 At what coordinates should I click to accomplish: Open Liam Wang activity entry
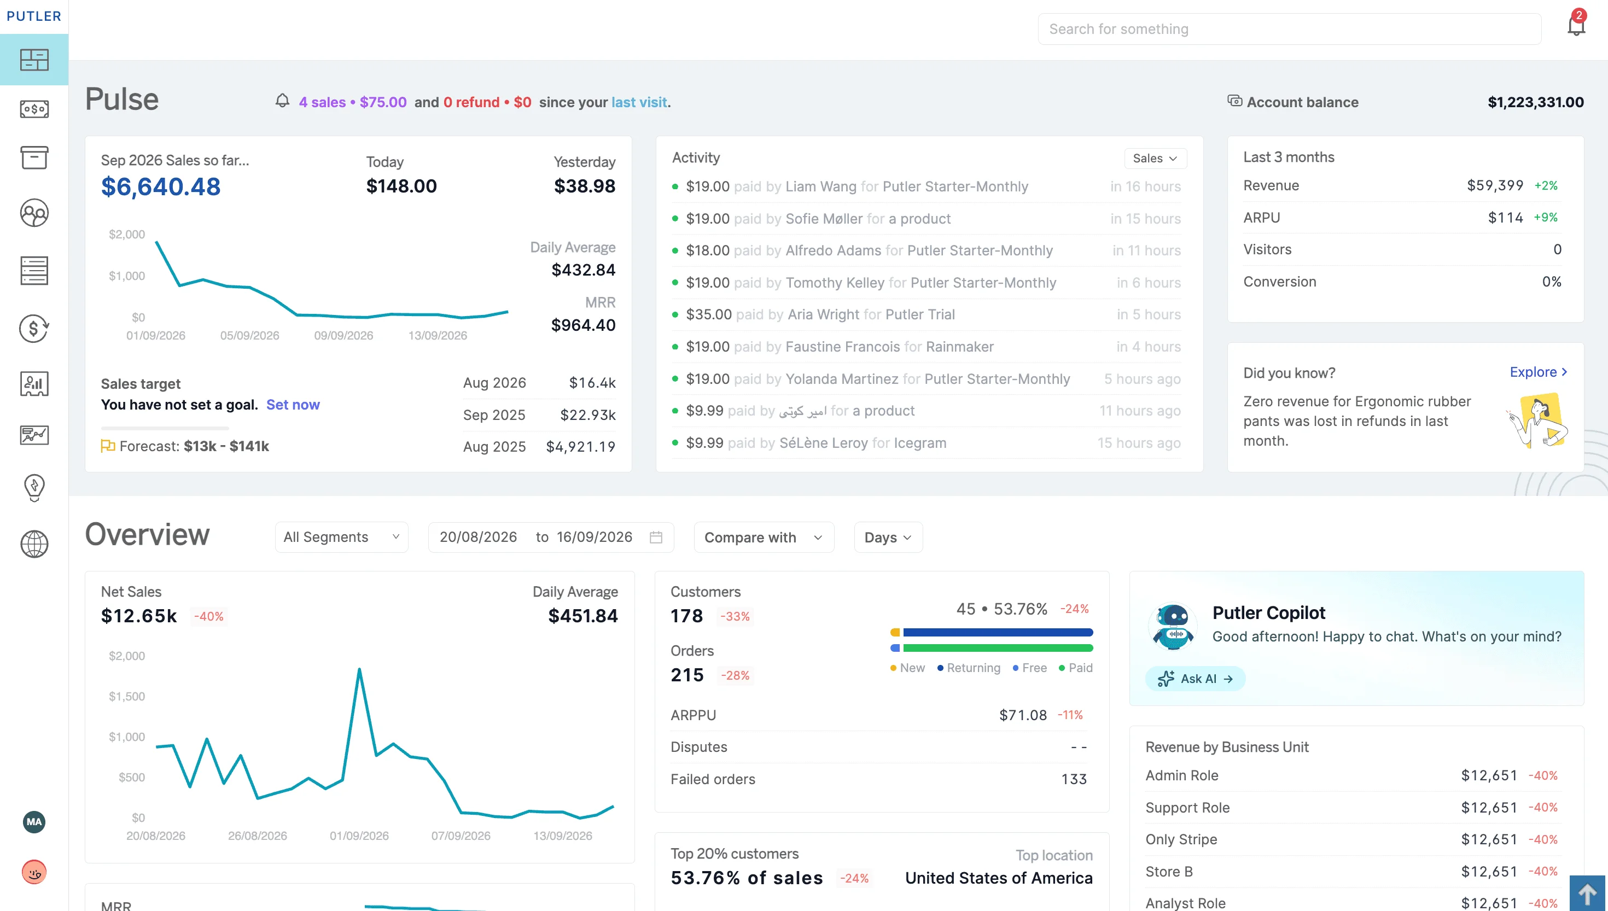coord(926,186)
